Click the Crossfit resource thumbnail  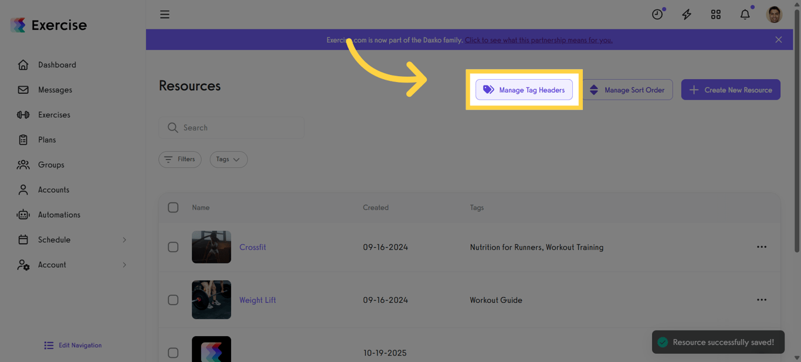point(211,247)
